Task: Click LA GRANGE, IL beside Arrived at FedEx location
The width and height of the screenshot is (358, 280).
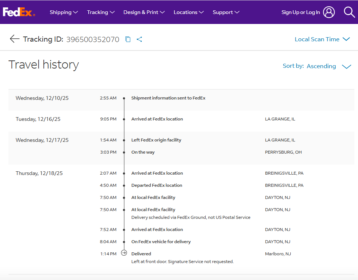Action: click(x=280, y=119)
